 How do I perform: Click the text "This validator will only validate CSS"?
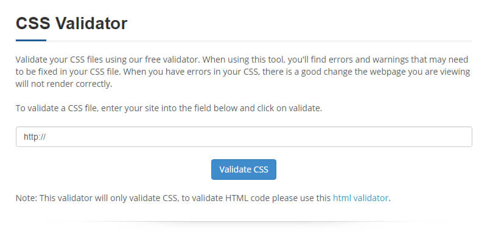(x=108, y=197)
